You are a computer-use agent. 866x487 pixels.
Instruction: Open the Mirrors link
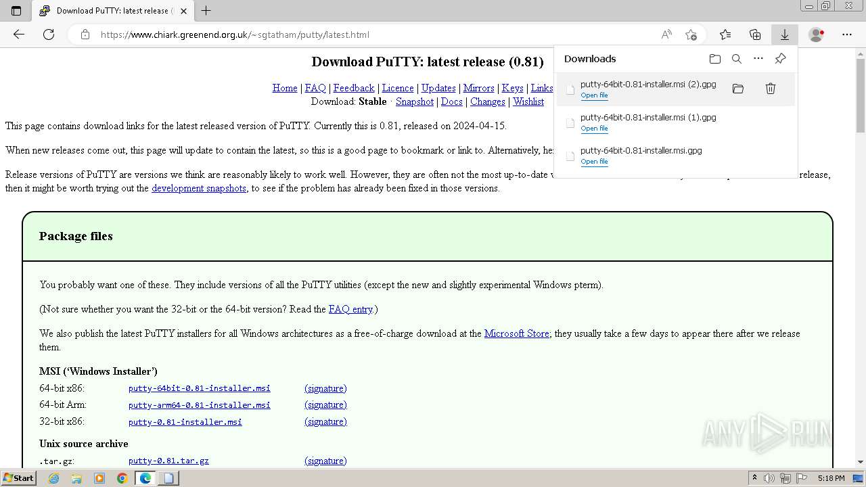[x=478, y=88]
